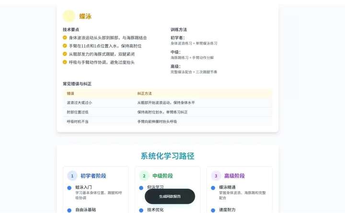Click check icon beside 呼吸与手臂动作协调
The image size is (345, 213).
click(x=65, y=62)
